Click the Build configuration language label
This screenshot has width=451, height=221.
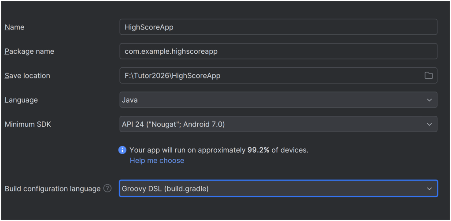pyautogui.click(x=52, y=189)
